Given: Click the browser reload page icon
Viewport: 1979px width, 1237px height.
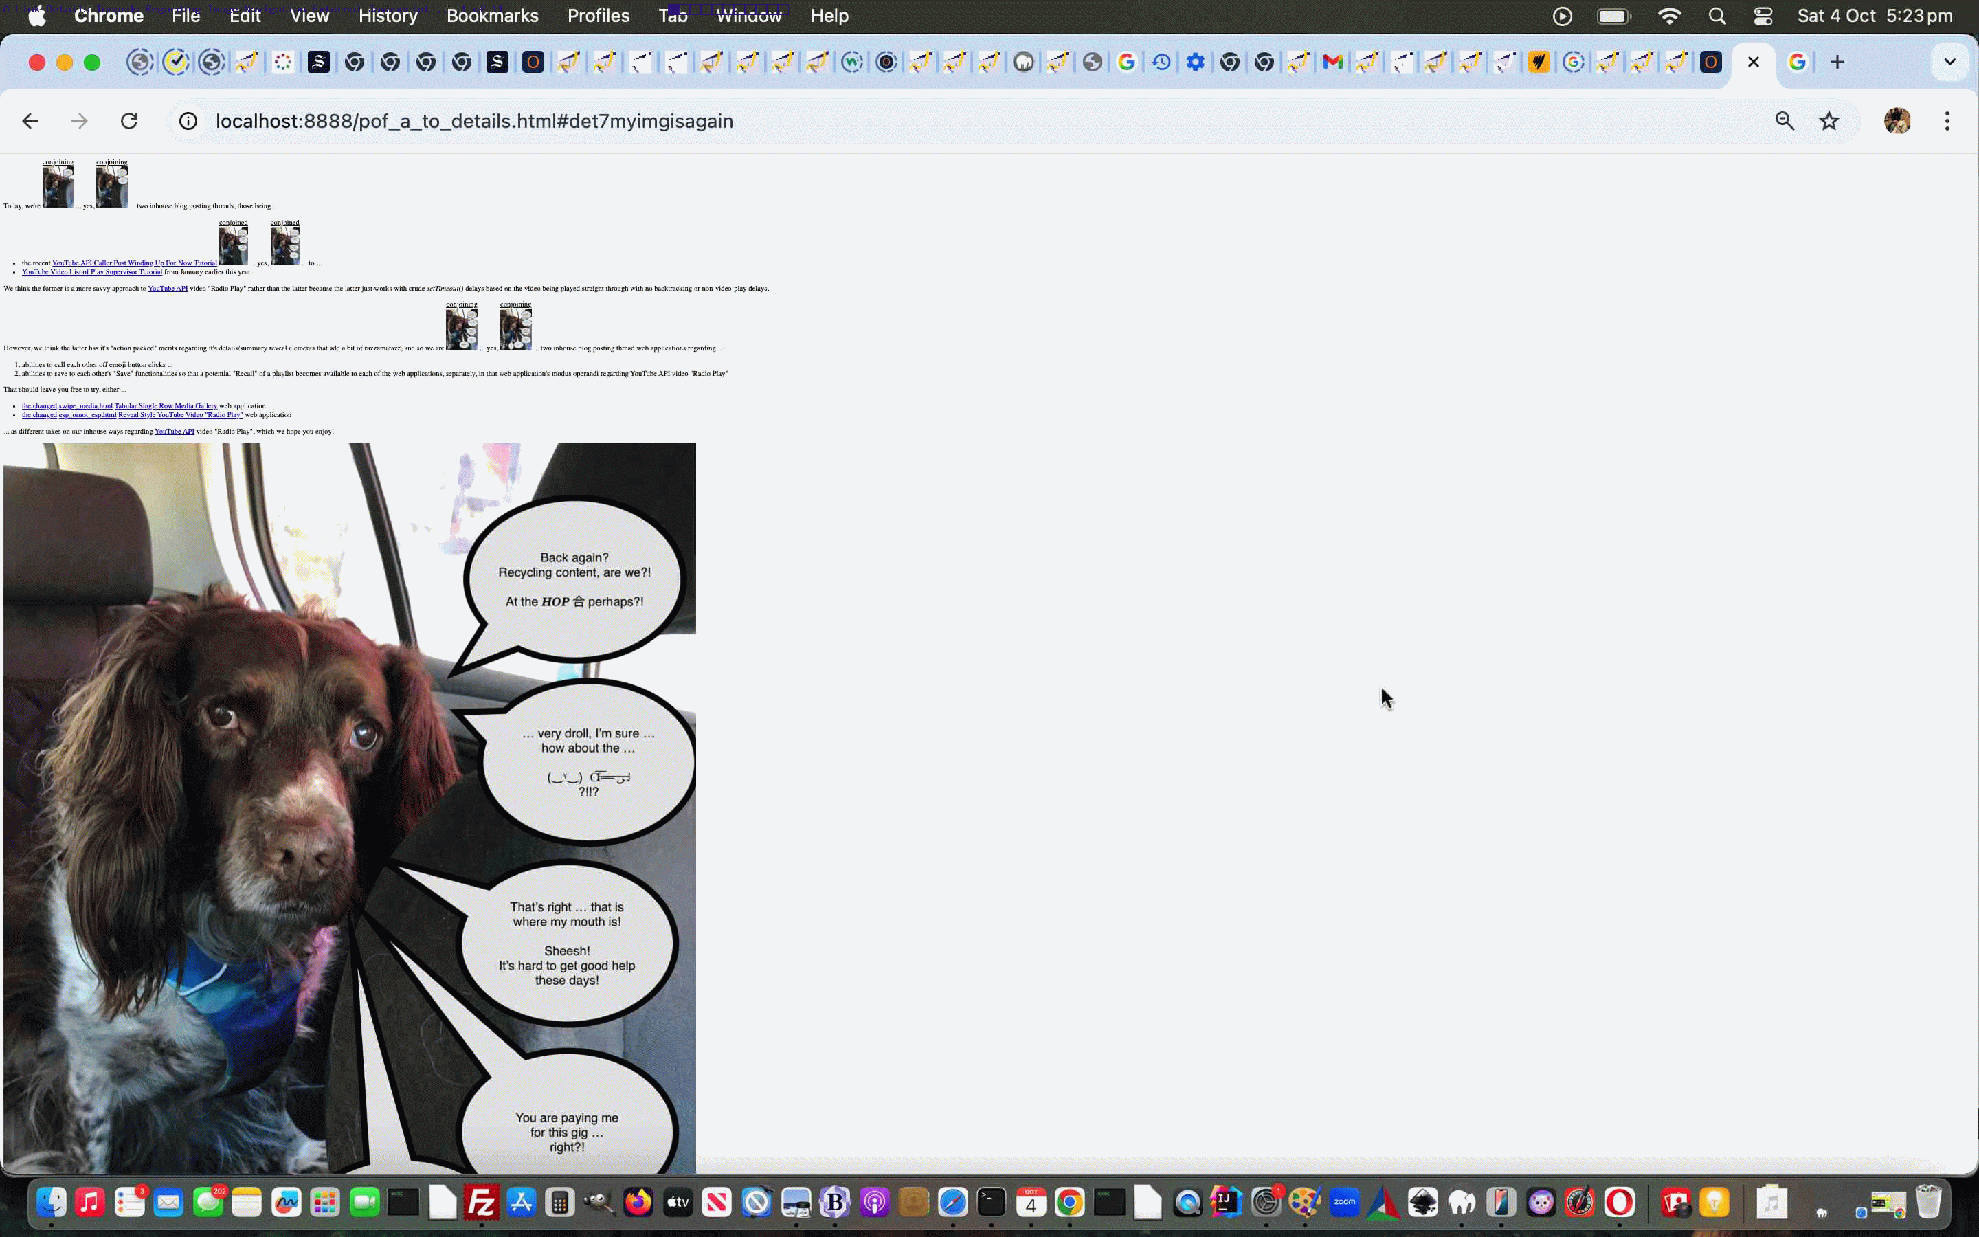Looking at the screenshot, I should tap(129, 121).
